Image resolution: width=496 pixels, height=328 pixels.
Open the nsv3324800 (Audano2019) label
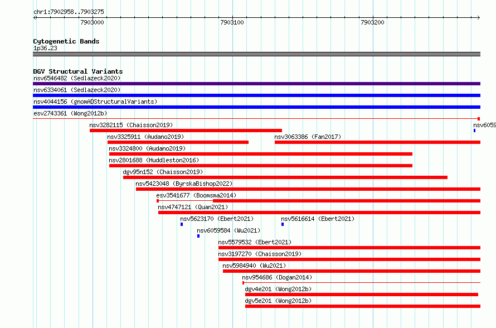pyautogui.click(x=147, y=148)
